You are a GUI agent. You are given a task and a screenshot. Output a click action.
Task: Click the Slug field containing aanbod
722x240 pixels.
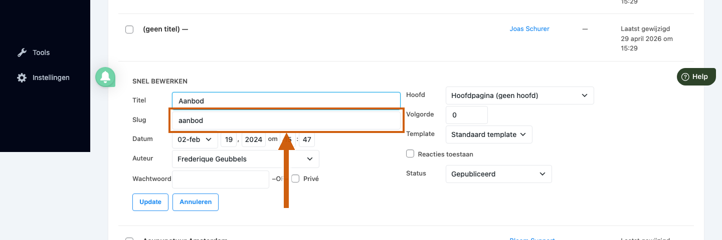tap(286, 120)
